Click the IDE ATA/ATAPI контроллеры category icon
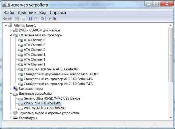175x129 pixels. [15, 35]
